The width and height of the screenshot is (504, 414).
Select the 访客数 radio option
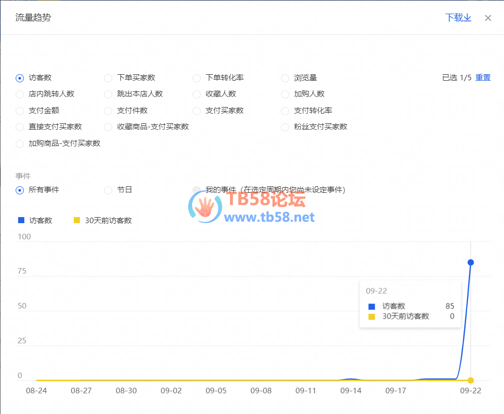click(x=20, y=78)
